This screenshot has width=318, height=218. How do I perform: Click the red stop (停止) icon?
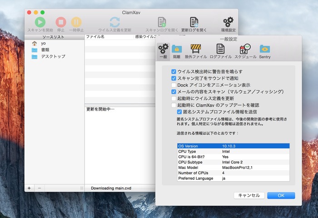[x=61, y=22]
